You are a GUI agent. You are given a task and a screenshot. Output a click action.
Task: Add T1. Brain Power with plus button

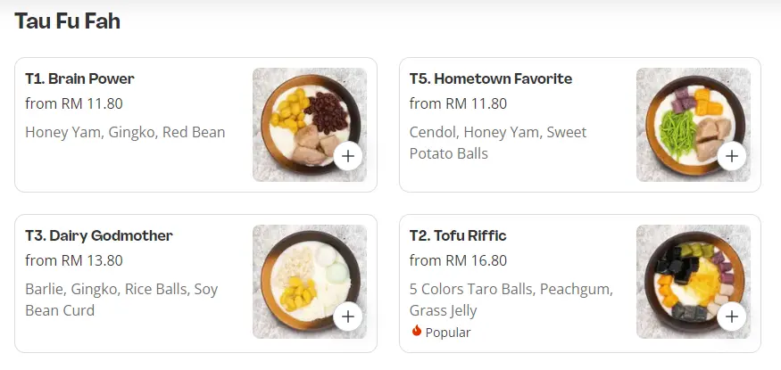click(348, 156)
